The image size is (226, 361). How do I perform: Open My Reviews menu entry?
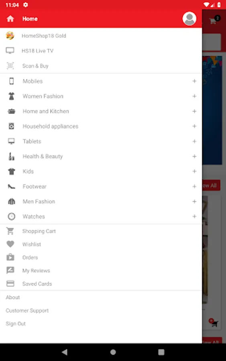point(101,270)
